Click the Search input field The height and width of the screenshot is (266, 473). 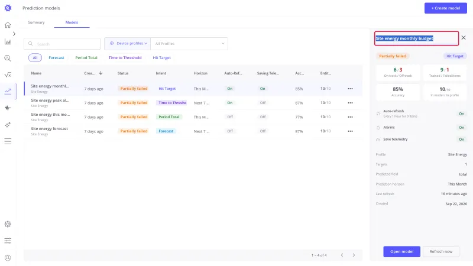pos(62,44)
